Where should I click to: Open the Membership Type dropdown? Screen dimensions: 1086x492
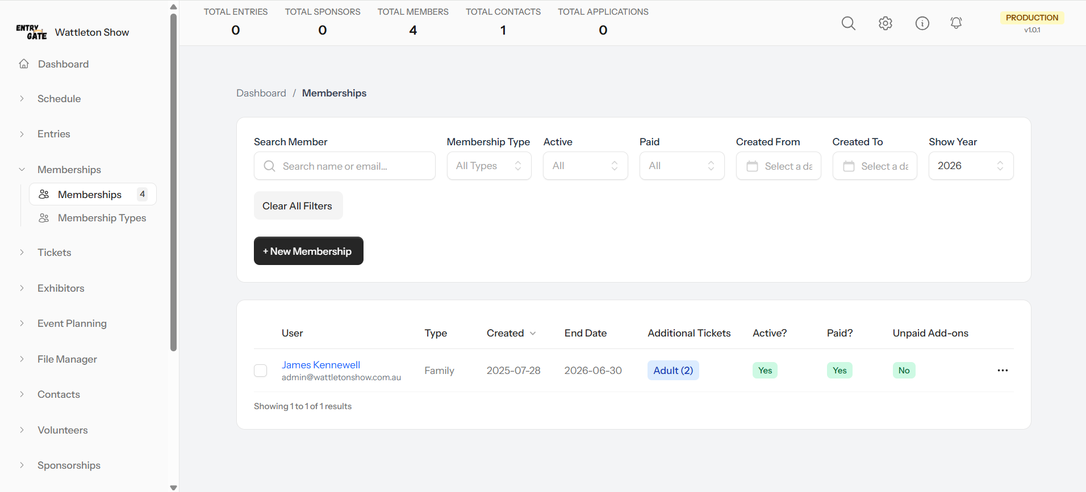coord(488,166)
